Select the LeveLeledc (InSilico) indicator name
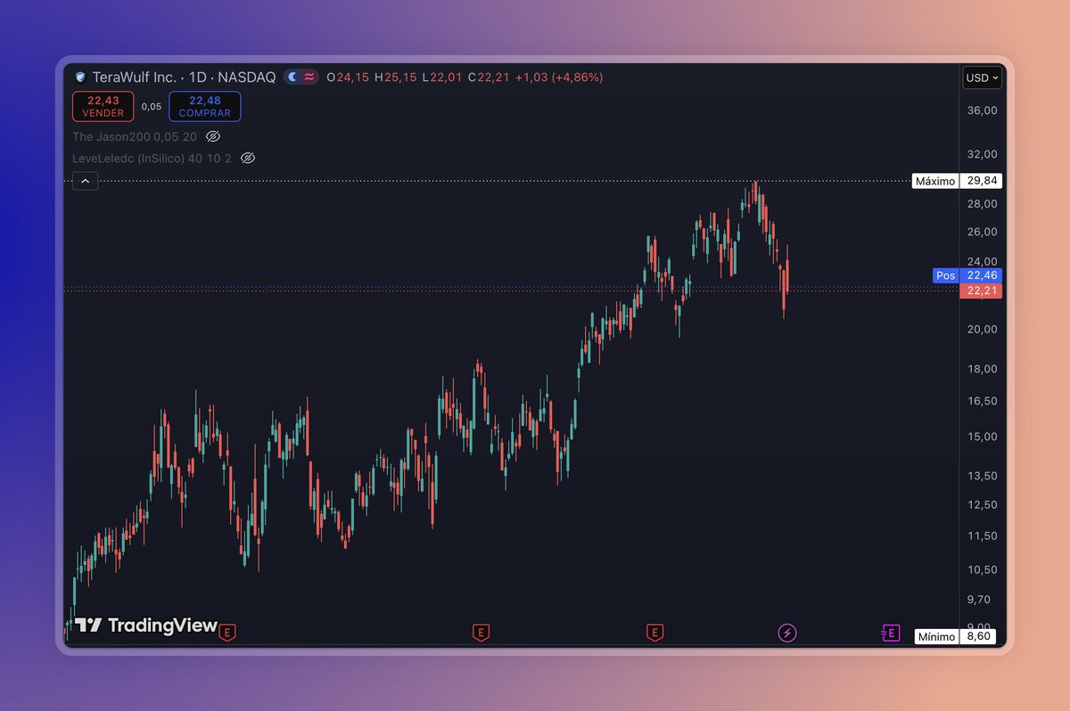 128,158
